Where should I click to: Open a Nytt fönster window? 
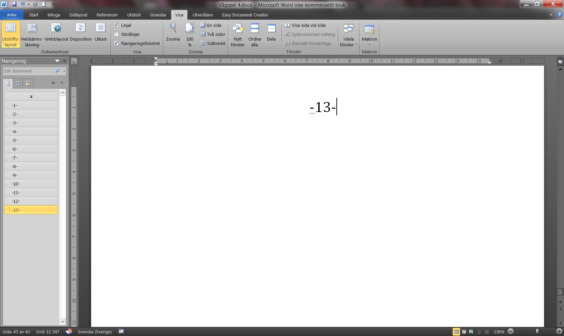(238, 34)
